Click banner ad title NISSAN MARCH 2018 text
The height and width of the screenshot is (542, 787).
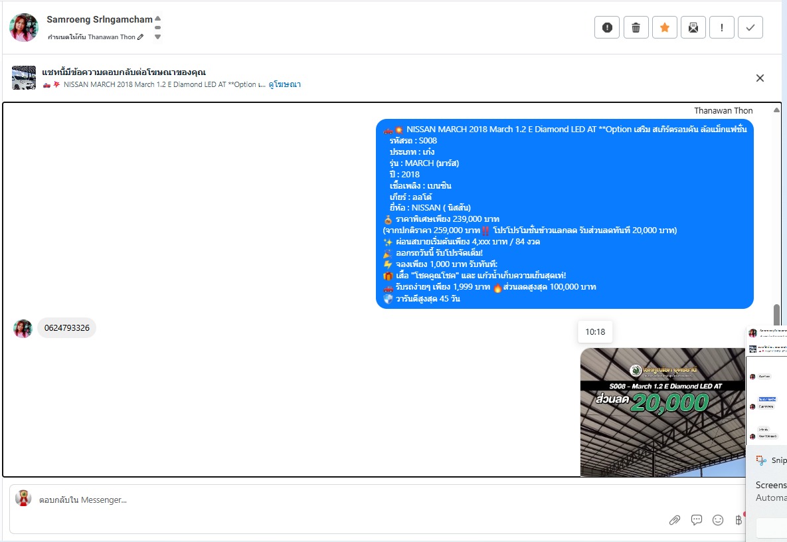point(165,84)
